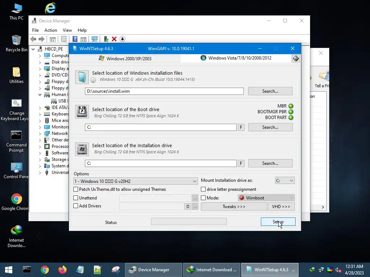Expand the Keyboards tree node
Image resolution: width=370 pixels, height=277 pixels.
[x=40, y=114]
